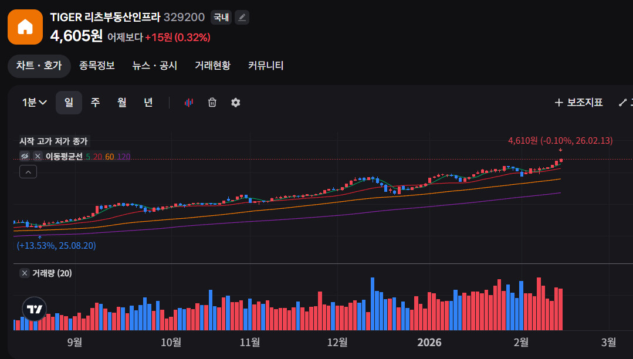Click the trash can delete drawings icon
Viewport: 633px width, 359px height.
coord(212,103)
